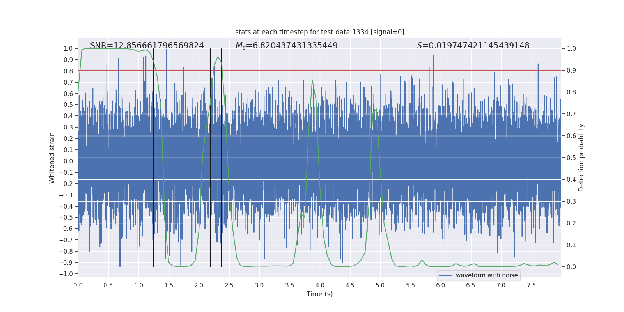This screenshot has width=624, height=312.
Task: Click the −0.9 tick label
Action: click(x=66, y=262)
